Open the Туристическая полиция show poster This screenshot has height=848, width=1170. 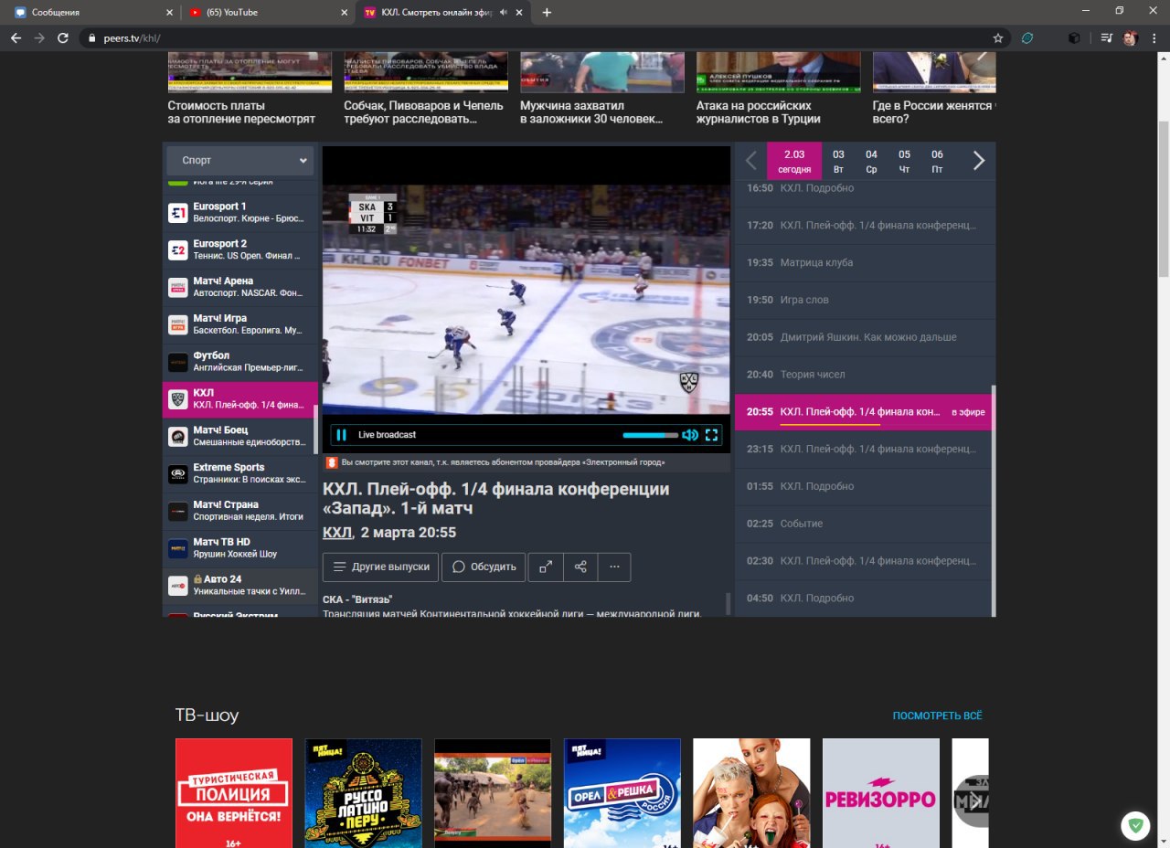pos(234,793)
